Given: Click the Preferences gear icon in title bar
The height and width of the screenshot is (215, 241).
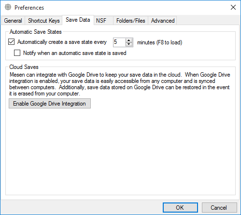Looking at the screenshot, I should 8,7.
